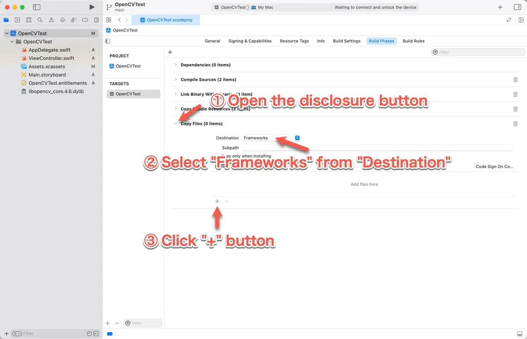Click the source control branch icon
This screenshot has width=527, height=339.
[109, 7]
